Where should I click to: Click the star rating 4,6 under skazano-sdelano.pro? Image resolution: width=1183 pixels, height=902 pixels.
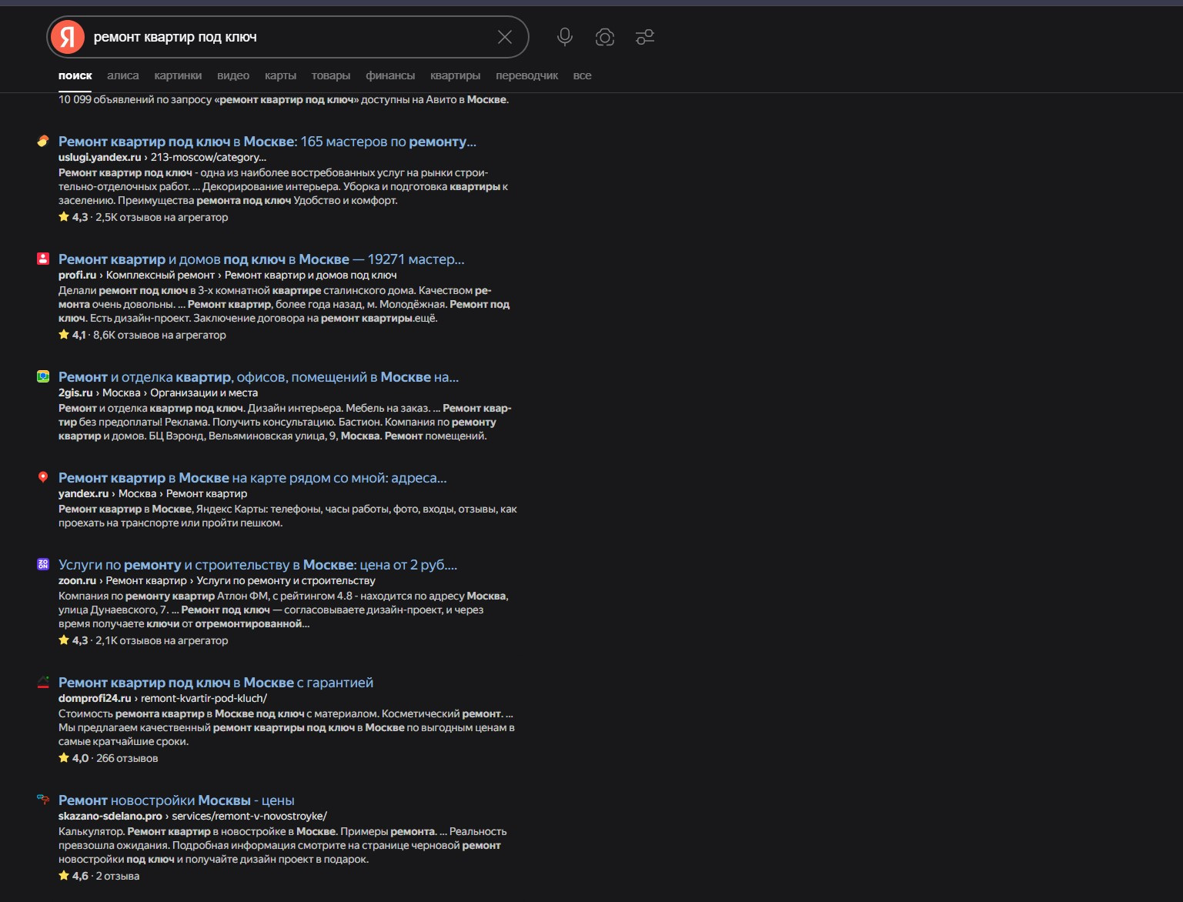coord(73,876)
